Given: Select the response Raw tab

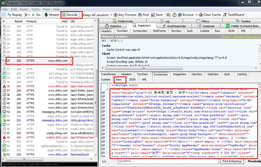Looking at the screenshot, I should point(119,79).
